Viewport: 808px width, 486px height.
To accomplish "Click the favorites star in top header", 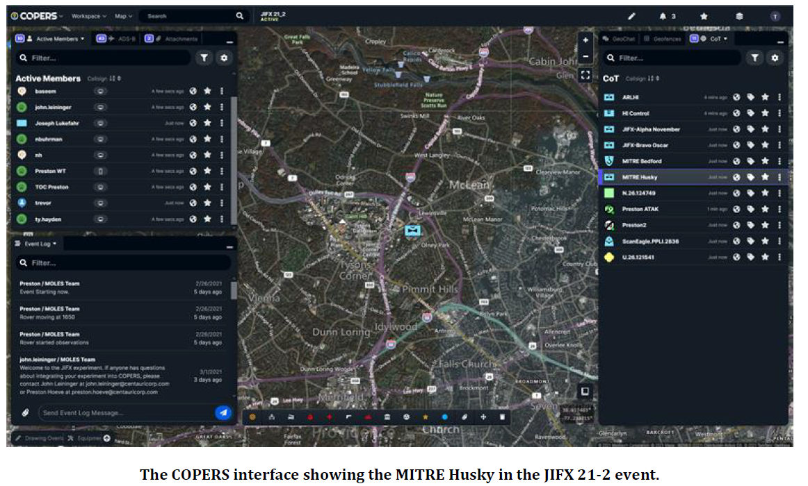I will click(x=704, y=17).
